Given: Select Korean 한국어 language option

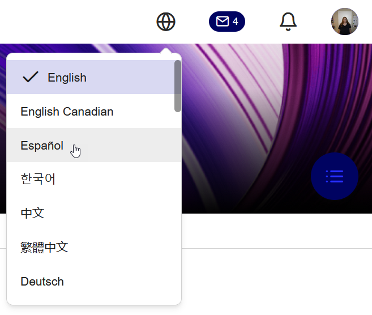Looking at the screenshot, I should tap(94, 179).
